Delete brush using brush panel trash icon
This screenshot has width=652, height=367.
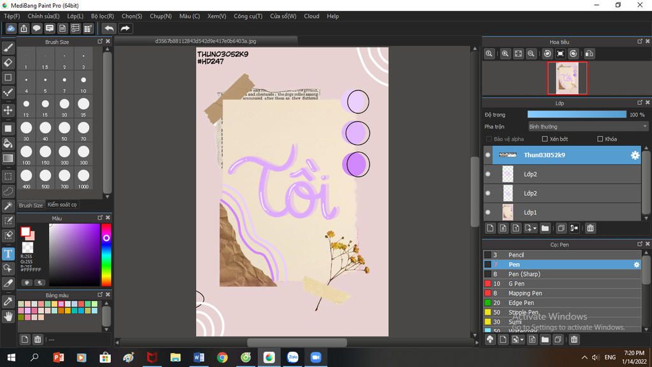pos(574,340)
